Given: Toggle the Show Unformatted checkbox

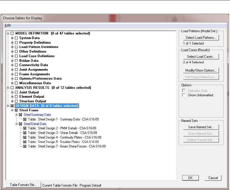Looking at the screenshot, I should [x=184, y=95].
